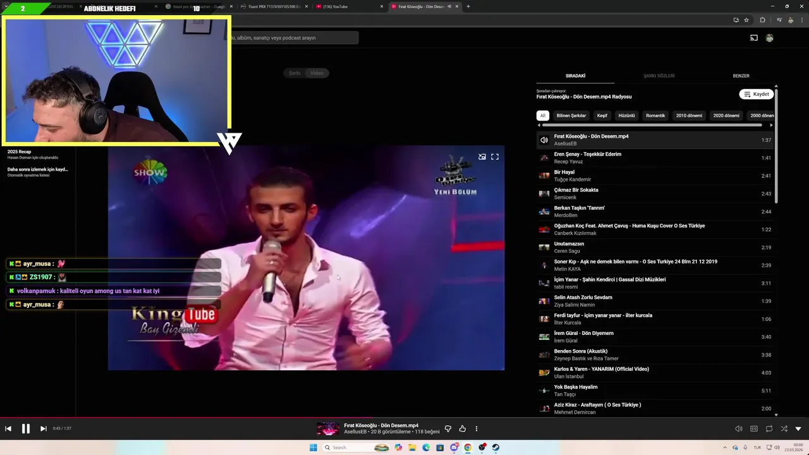Open File Explorer from the taskbar

point(412,447)
